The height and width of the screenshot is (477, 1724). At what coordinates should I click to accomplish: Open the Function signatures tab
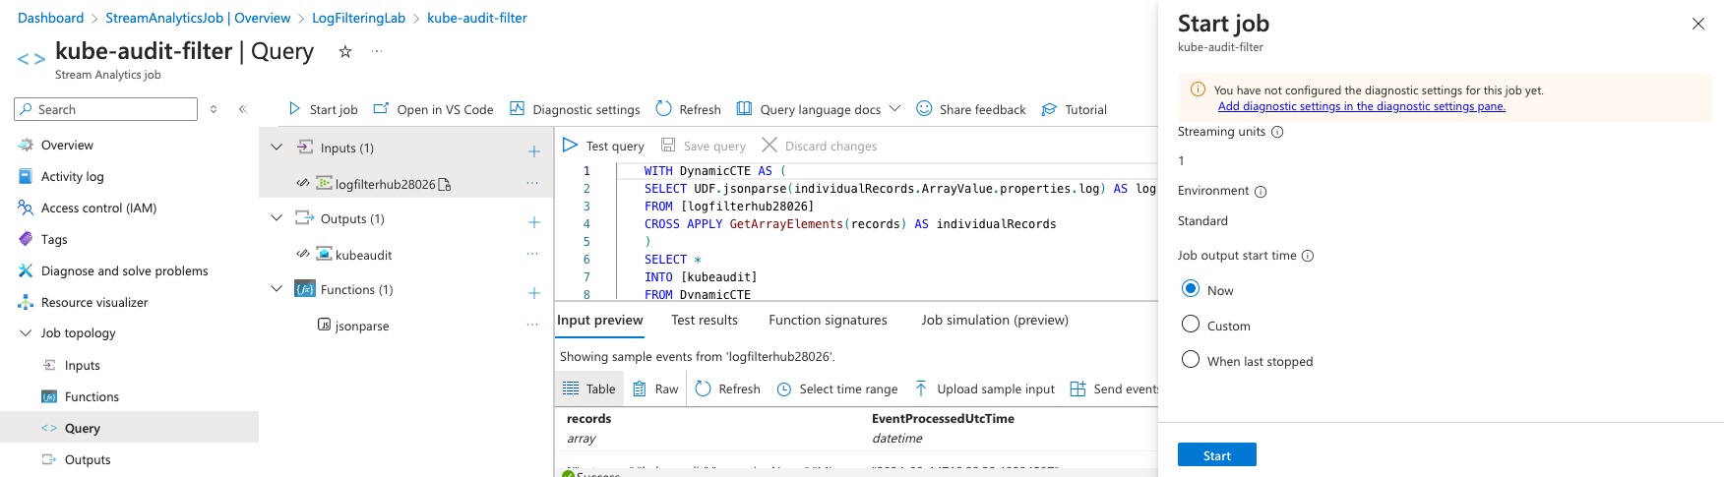click(828, 320)
